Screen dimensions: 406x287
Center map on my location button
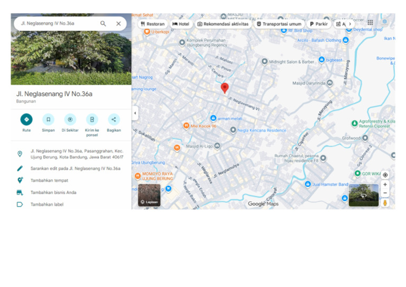pos(385,175)
